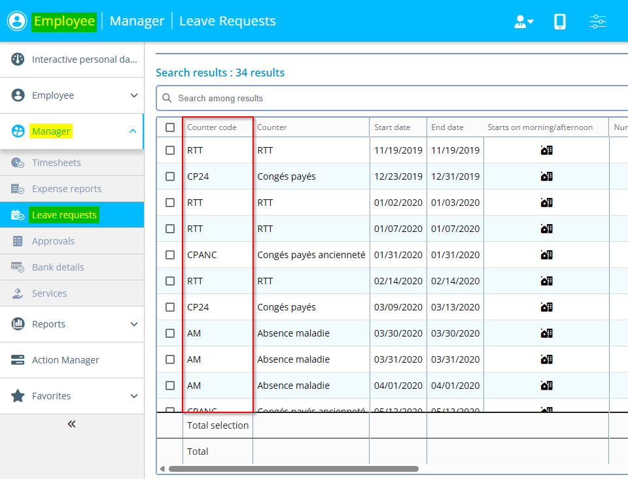Click the Timesheets clock icon
628x479 pixels.
18,163
